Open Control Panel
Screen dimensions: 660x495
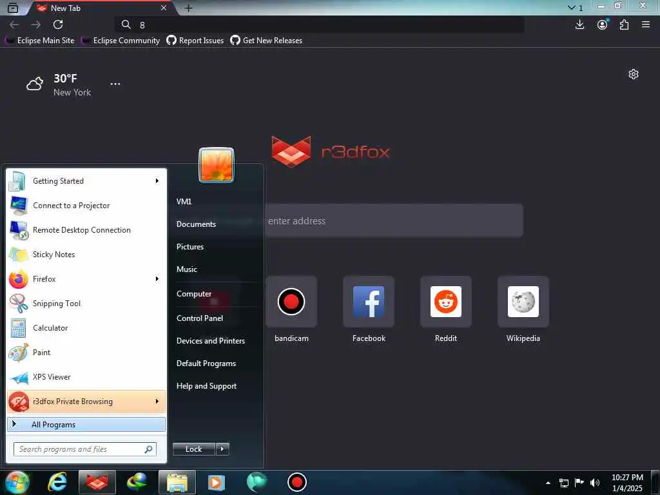pyautogui.click(x=200, y=318)
